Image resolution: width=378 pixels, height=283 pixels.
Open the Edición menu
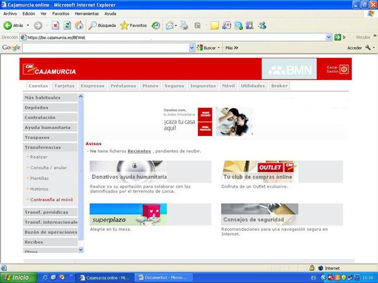[29, 14]
